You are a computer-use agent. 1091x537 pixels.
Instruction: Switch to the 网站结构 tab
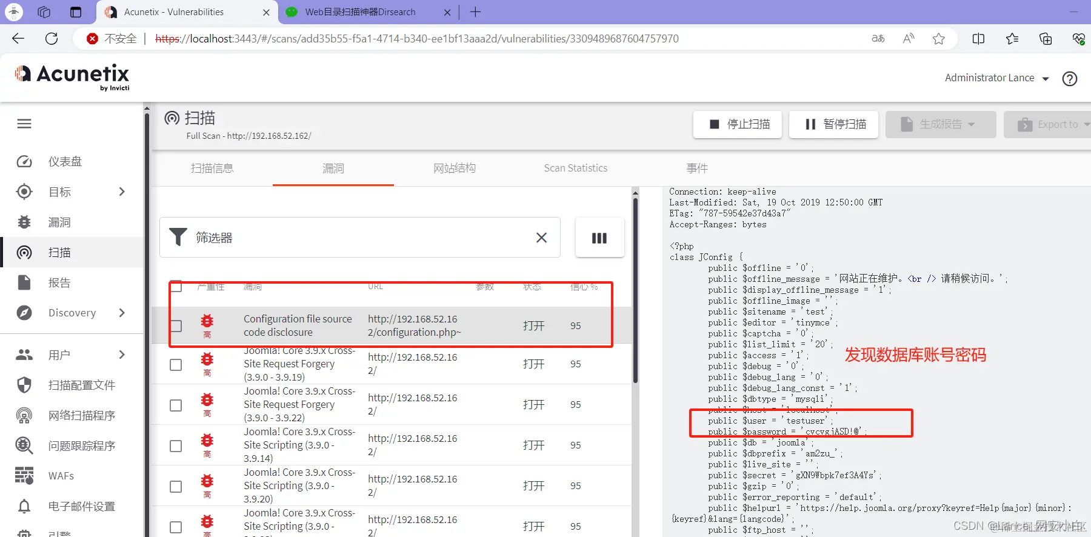pos(455,168)
